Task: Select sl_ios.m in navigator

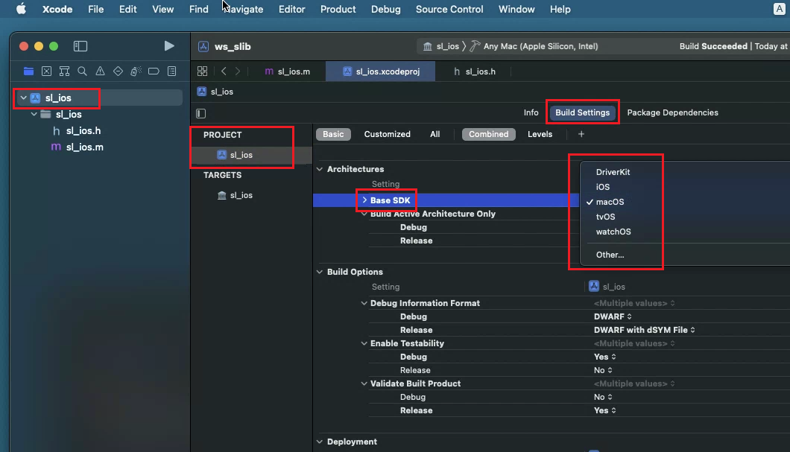Action: (85, 147)
